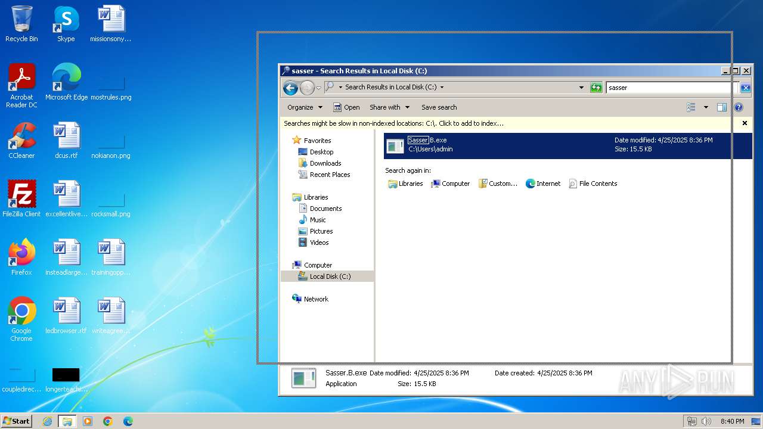Open Pictures library
This screenshot has width=763, height=429.
pos(321,231)
